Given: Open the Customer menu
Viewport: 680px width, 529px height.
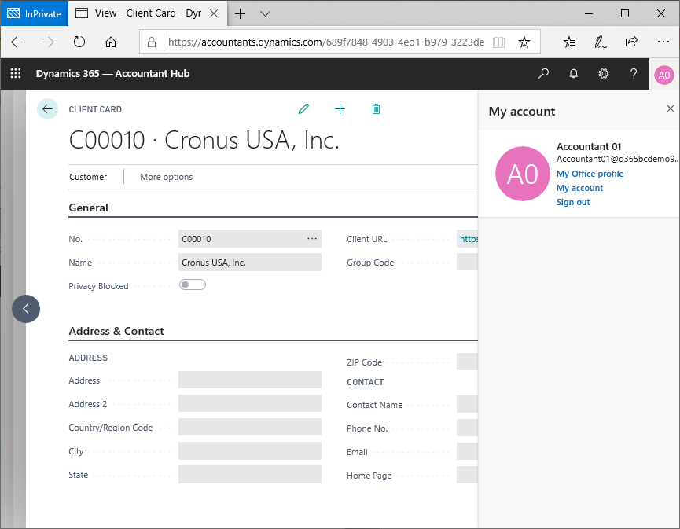Looking at the screenshot, I should [88, 177].
